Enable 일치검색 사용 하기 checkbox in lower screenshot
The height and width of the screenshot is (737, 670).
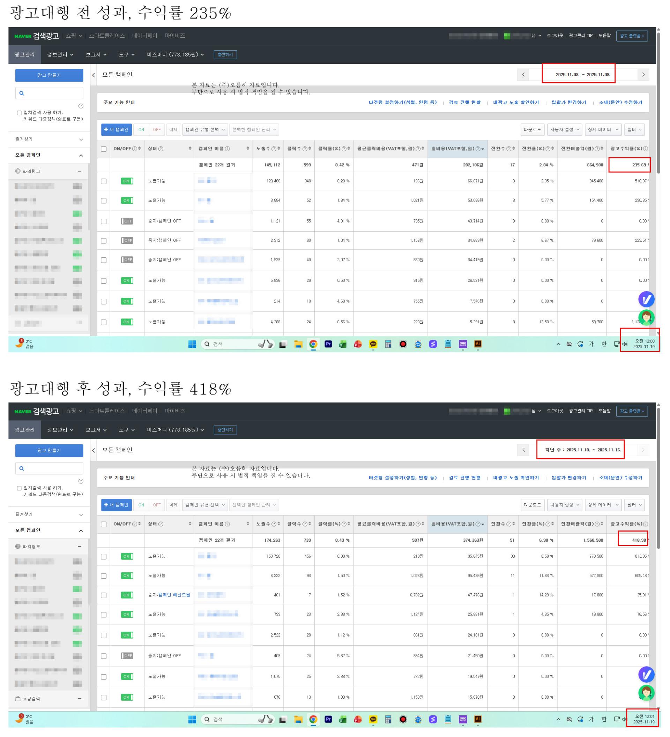(19, 488)
